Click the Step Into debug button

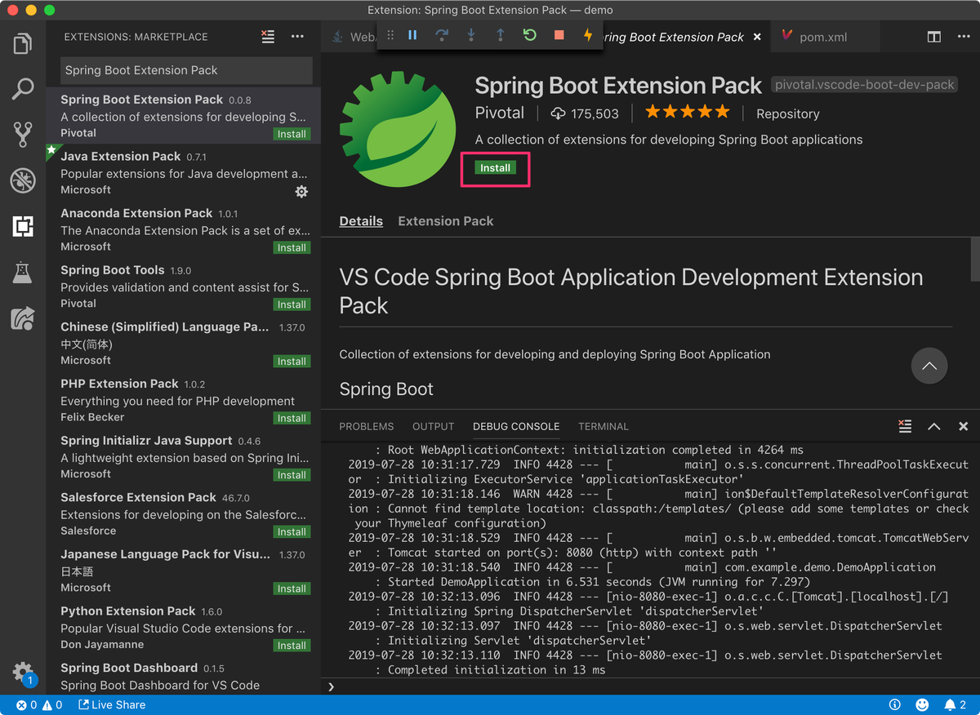[x=471, y=35]
